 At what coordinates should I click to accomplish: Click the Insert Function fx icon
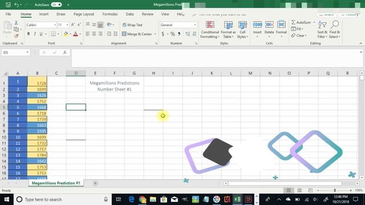pos(64,52)
